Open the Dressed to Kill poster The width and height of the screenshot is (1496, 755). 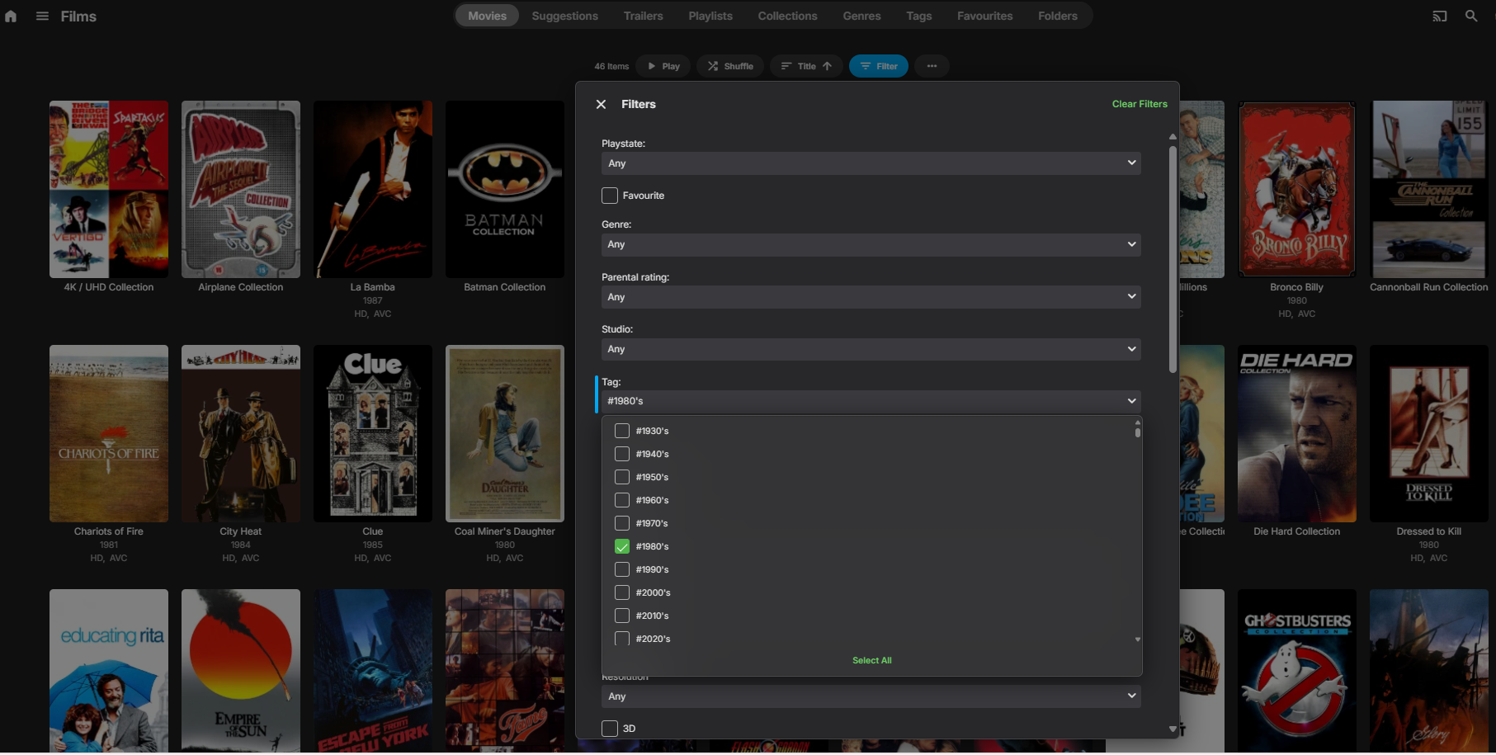point(1429,434)
